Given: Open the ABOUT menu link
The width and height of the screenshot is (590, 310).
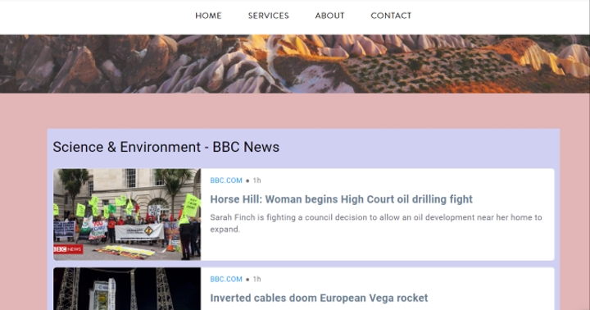Looking at the screenshot, I should pos(329,16).
